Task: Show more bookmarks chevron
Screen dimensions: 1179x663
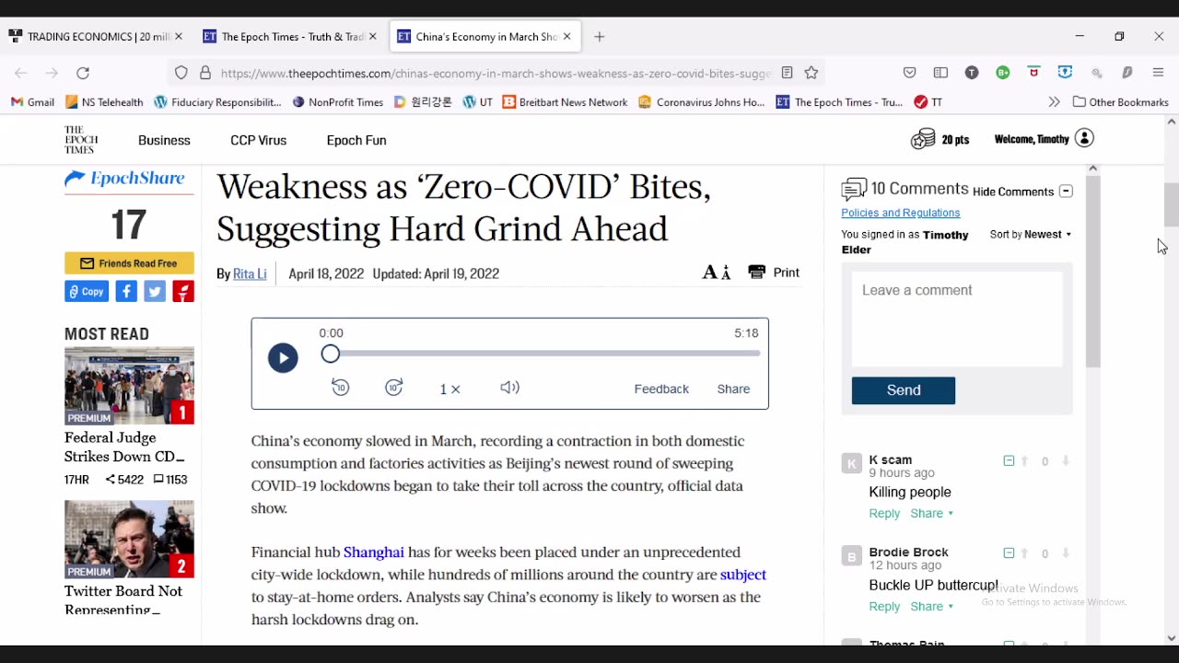Action: (x=1054, y=102)
